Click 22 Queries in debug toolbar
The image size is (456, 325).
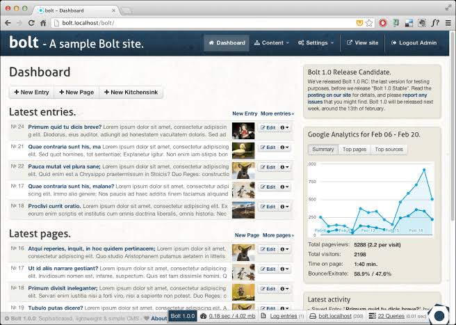coord(397,316)
